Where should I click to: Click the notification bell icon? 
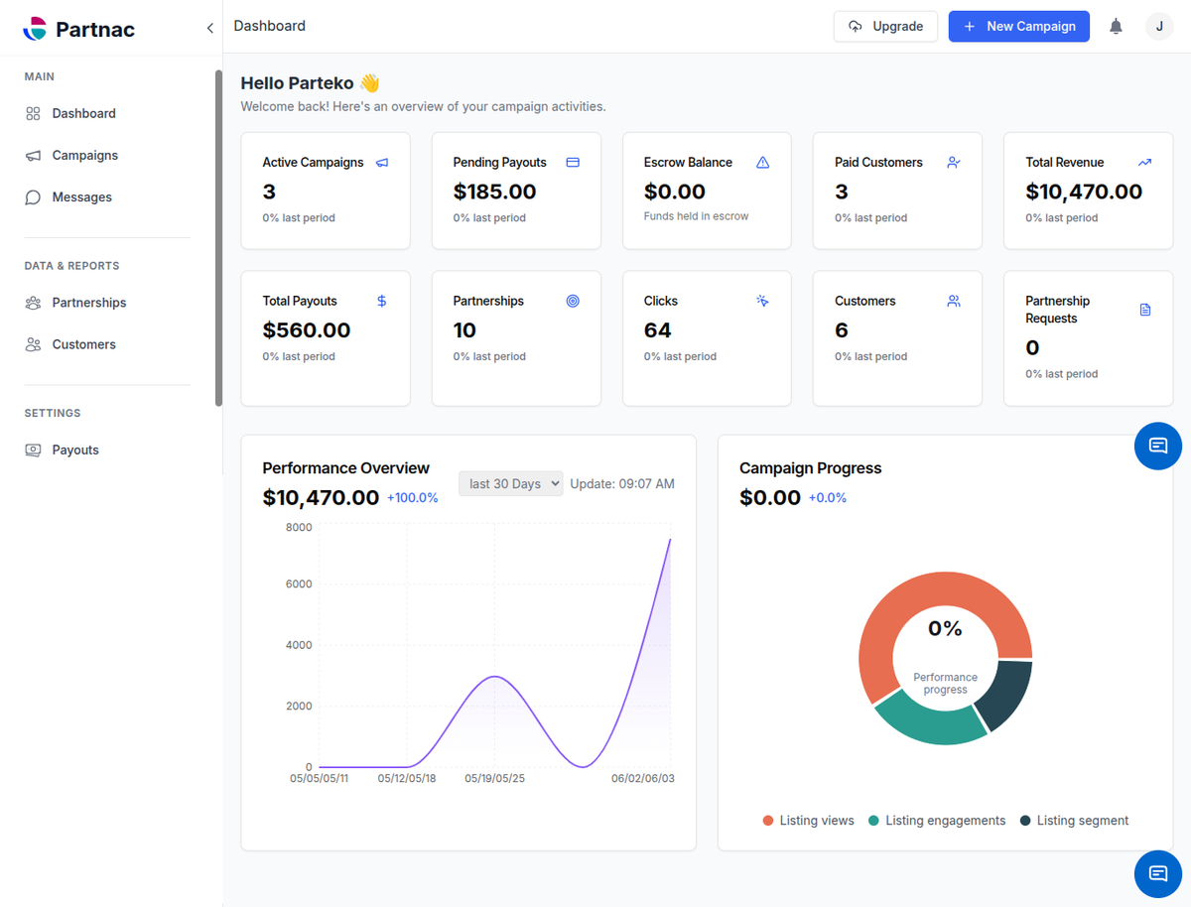(1116, 27)
